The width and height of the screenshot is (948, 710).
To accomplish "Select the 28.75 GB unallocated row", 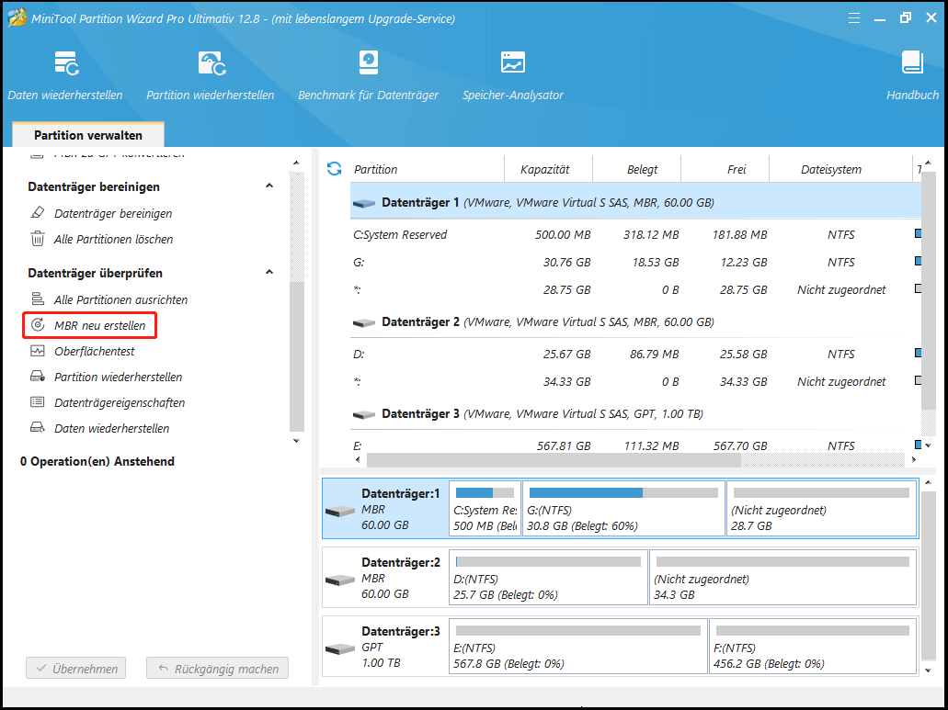I will tap(636, 290).
